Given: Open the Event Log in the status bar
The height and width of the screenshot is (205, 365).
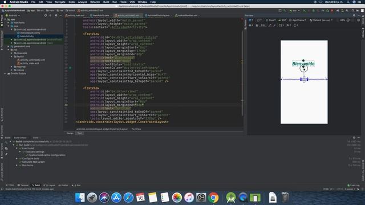Looking at the screenshot, I should (354, 186).
